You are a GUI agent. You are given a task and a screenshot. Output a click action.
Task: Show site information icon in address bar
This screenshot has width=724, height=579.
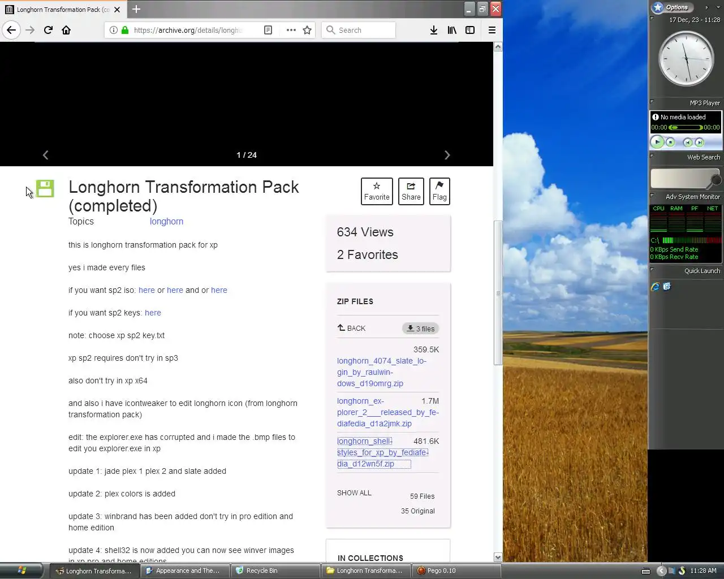(x=113, y=30)
